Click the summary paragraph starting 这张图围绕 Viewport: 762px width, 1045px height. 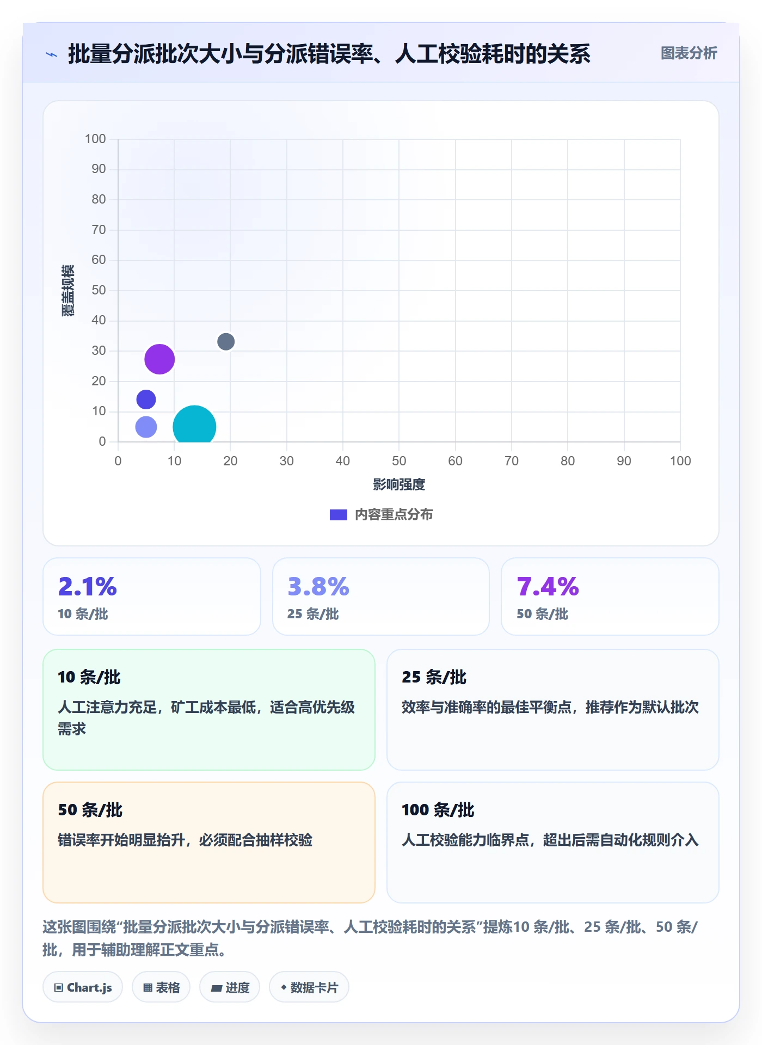coord(370,938)
